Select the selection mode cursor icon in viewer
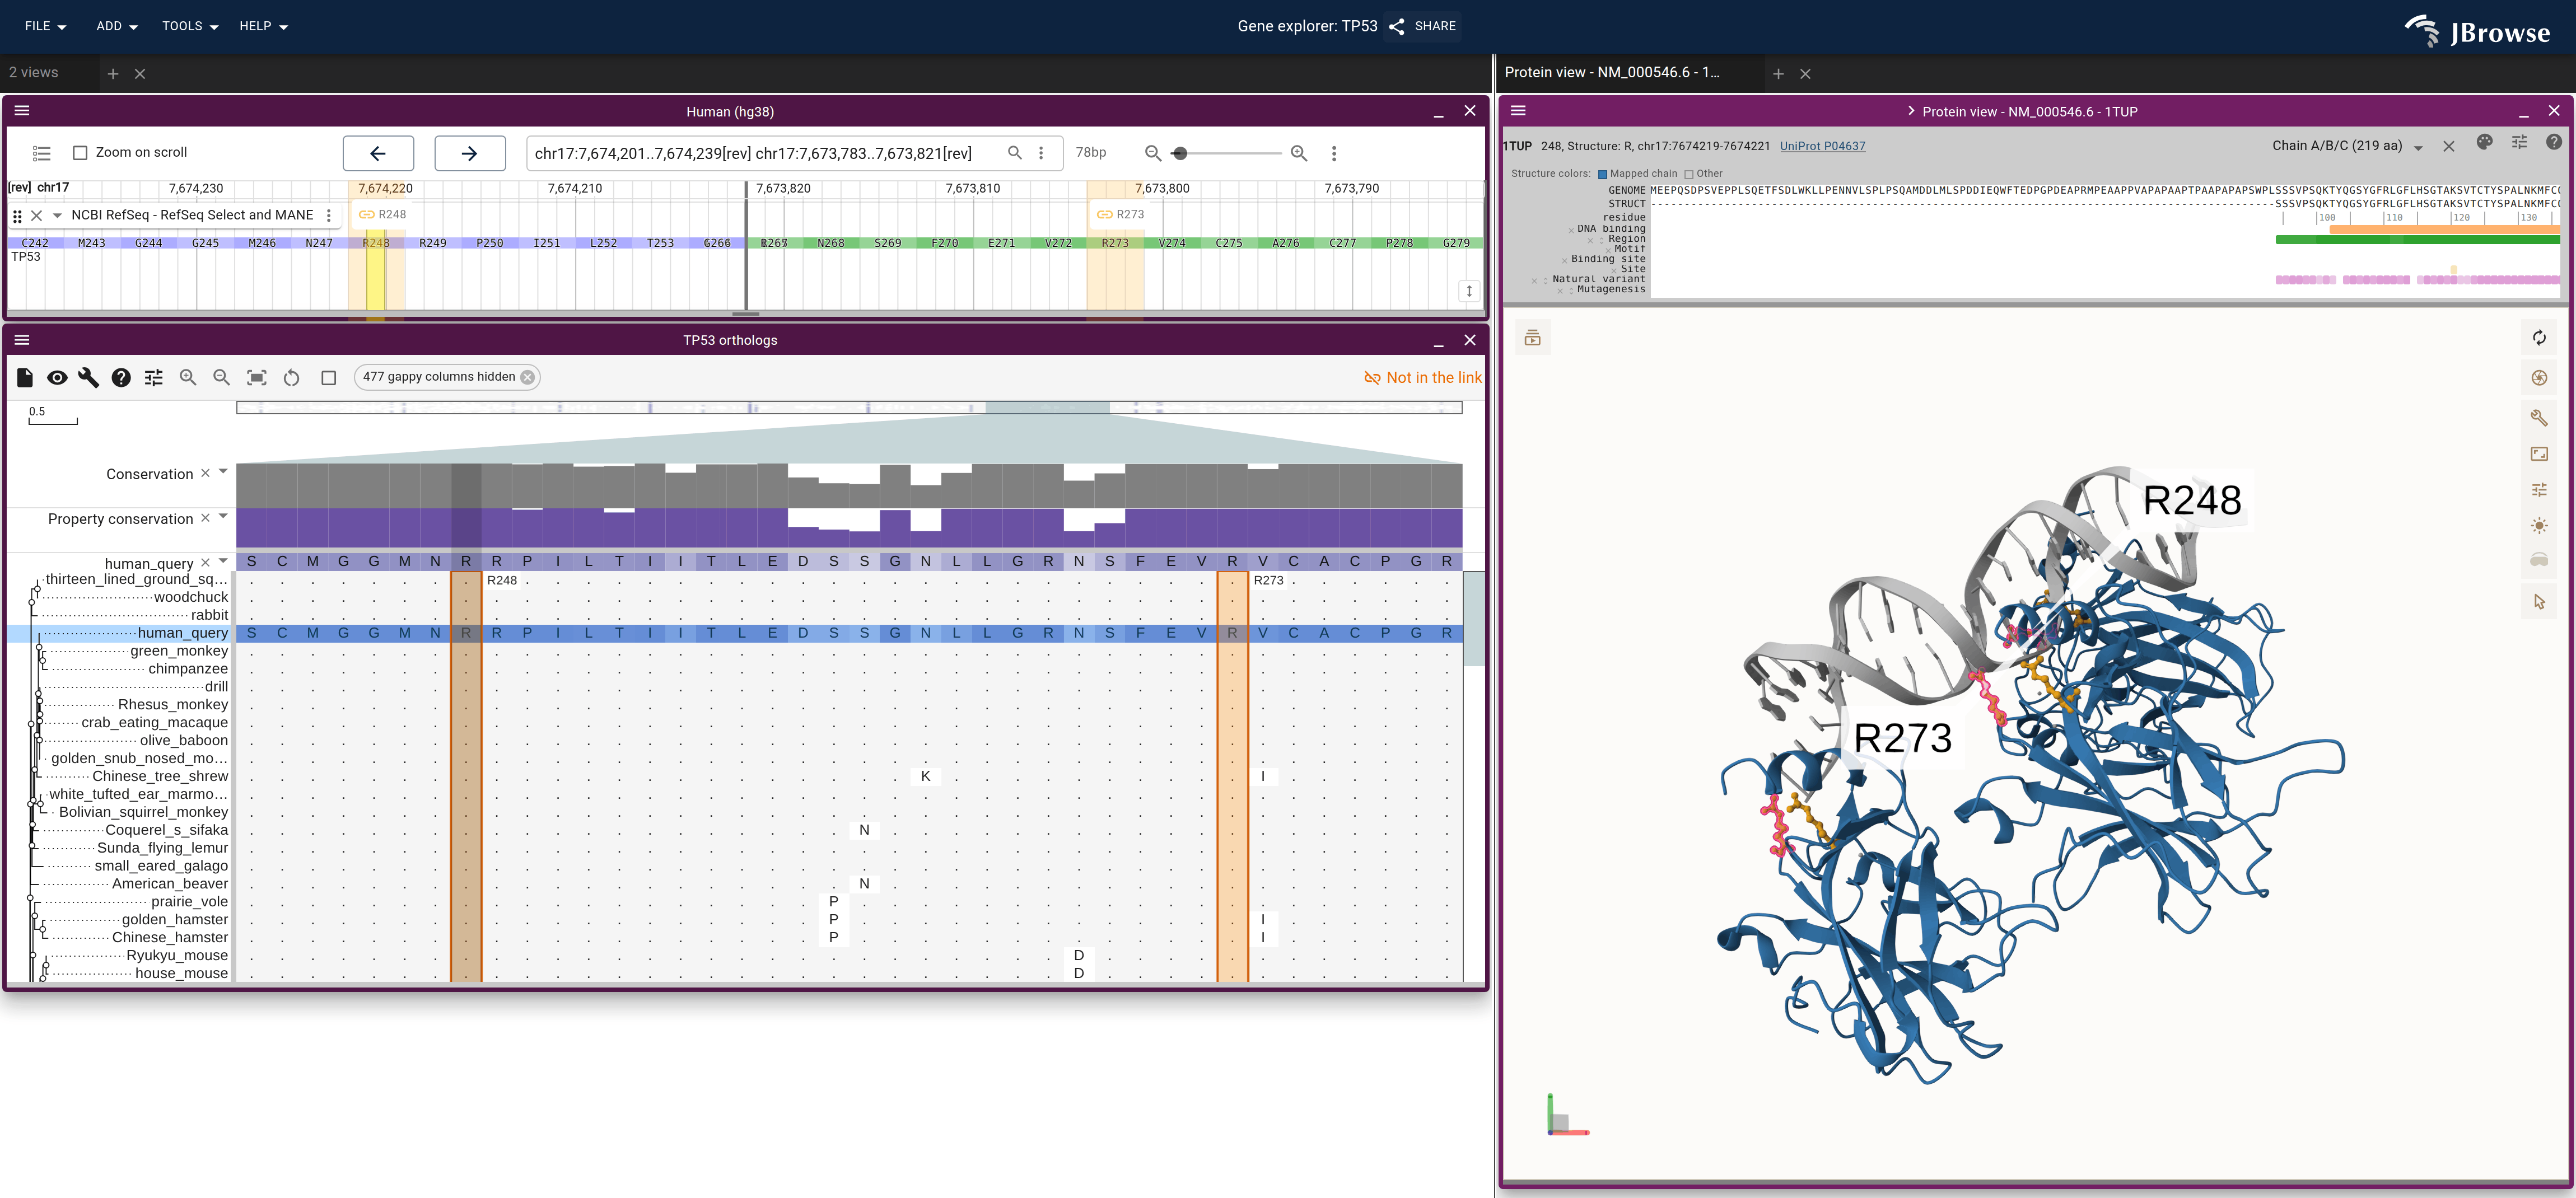This screenshot has height=1198, width=2576. (x=2539, y=601)
